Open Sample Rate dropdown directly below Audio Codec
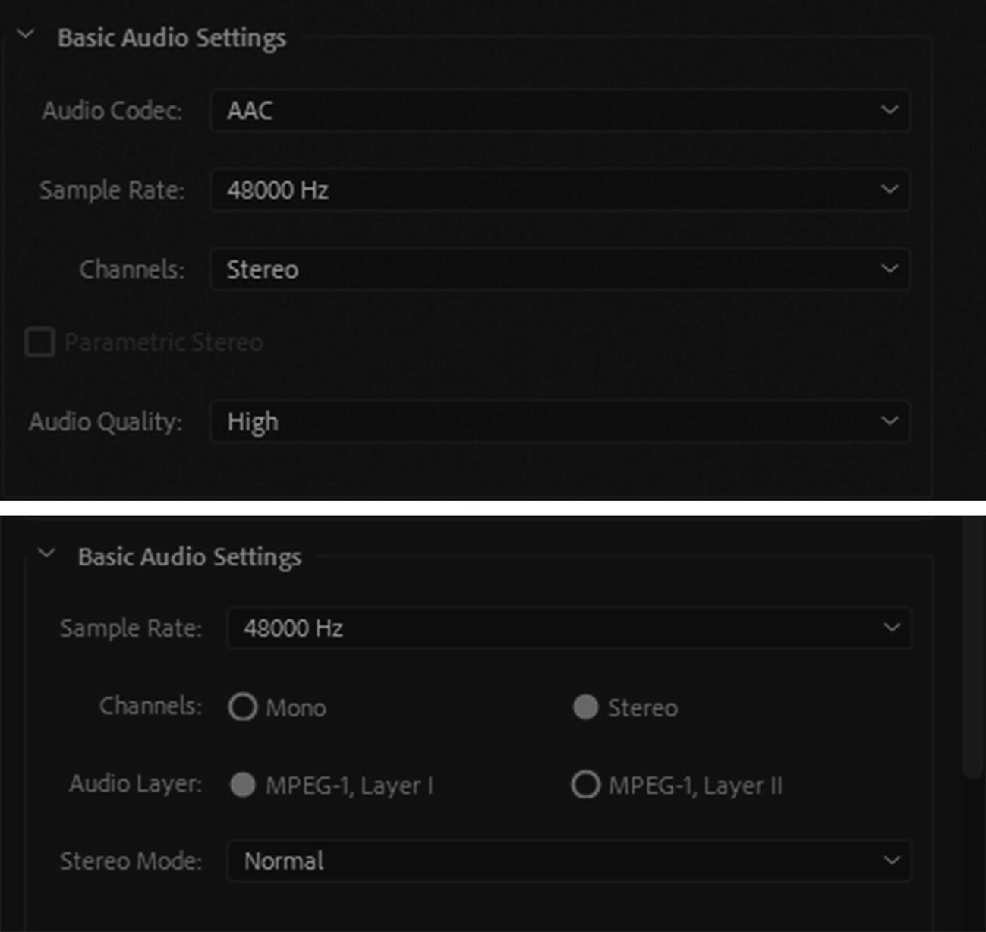This screenshot has width=986, height=932. (x=559, y=190)
